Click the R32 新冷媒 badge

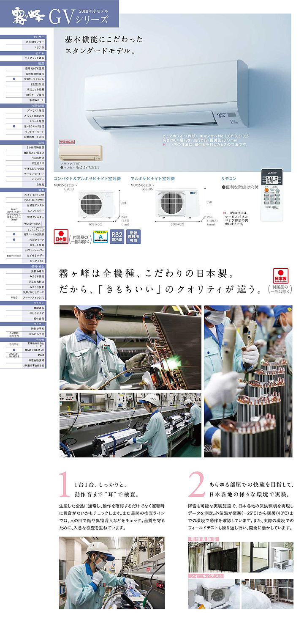pyautogui.click(x=117, y=237)
